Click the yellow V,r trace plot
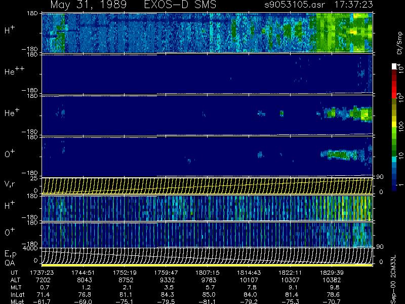The height and width of the screenshot is (304, 405). click(x=207, y=185)
